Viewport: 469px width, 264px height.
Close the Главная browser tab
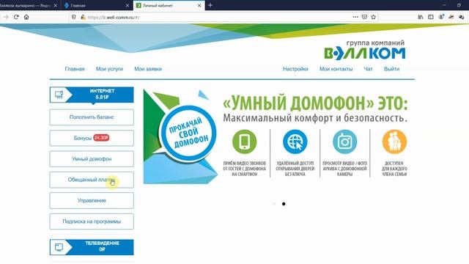(x=127, y=5)
